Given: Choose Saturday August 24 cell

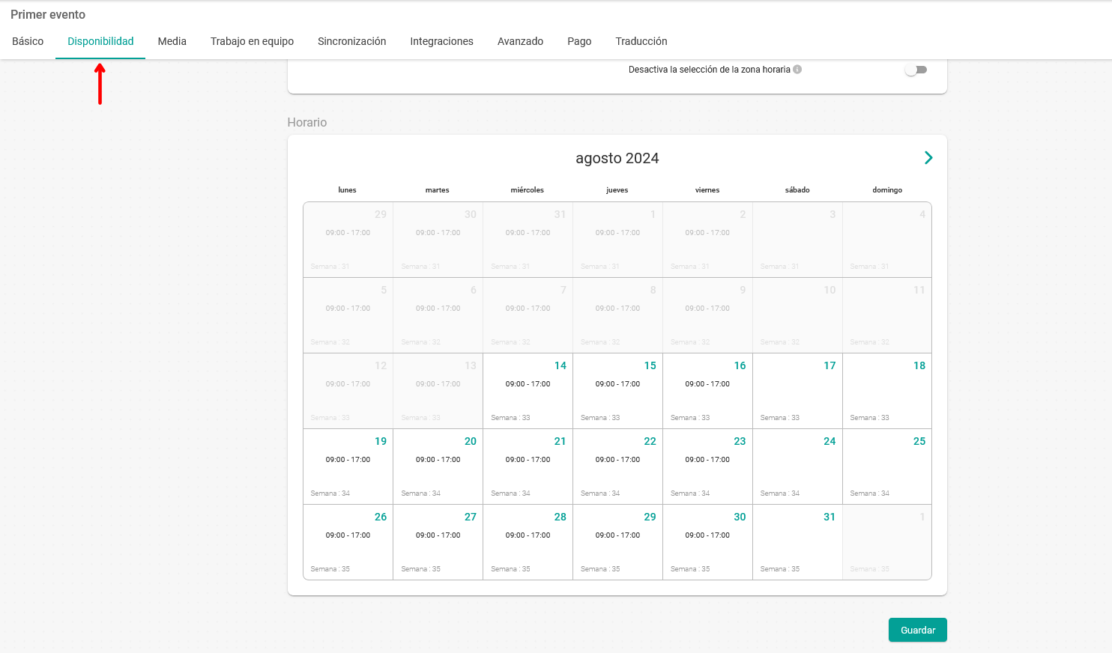Looking at the screenshot, I should (x=797, y=467).
